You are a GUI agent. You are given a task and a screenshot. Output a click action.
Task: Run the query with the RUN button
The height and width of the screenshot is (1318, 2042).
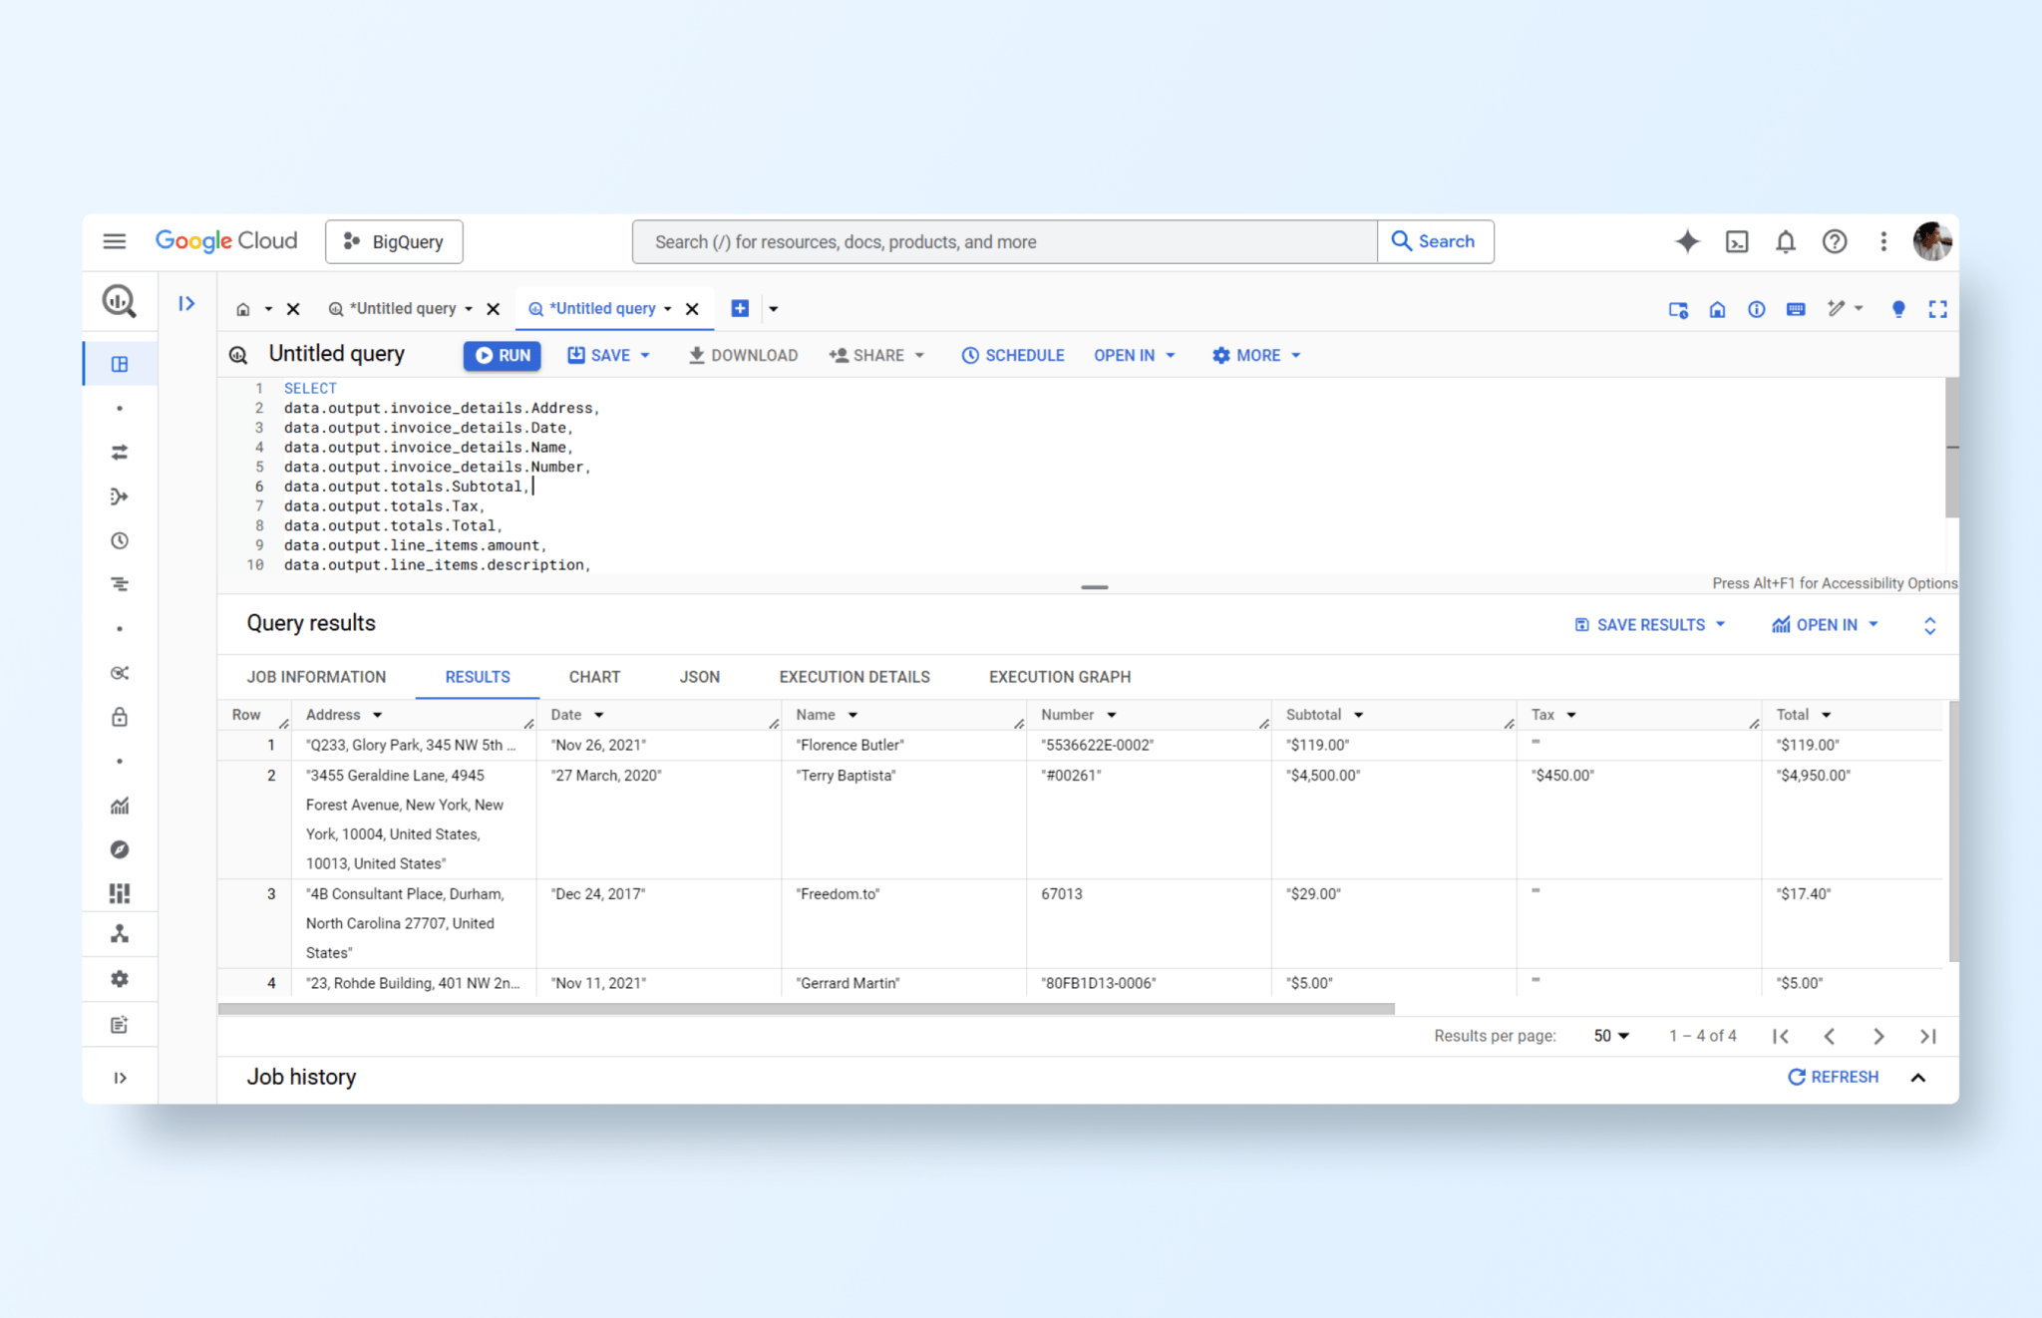click(502, 355)
